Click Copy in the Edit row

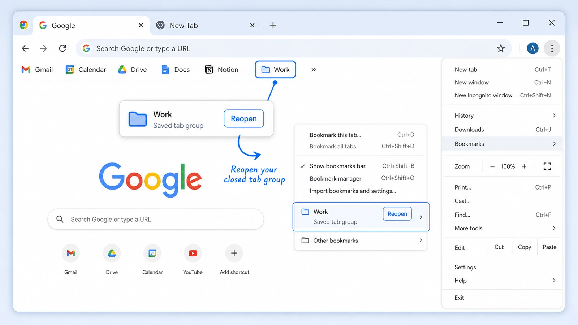click(x=525, y=247)
